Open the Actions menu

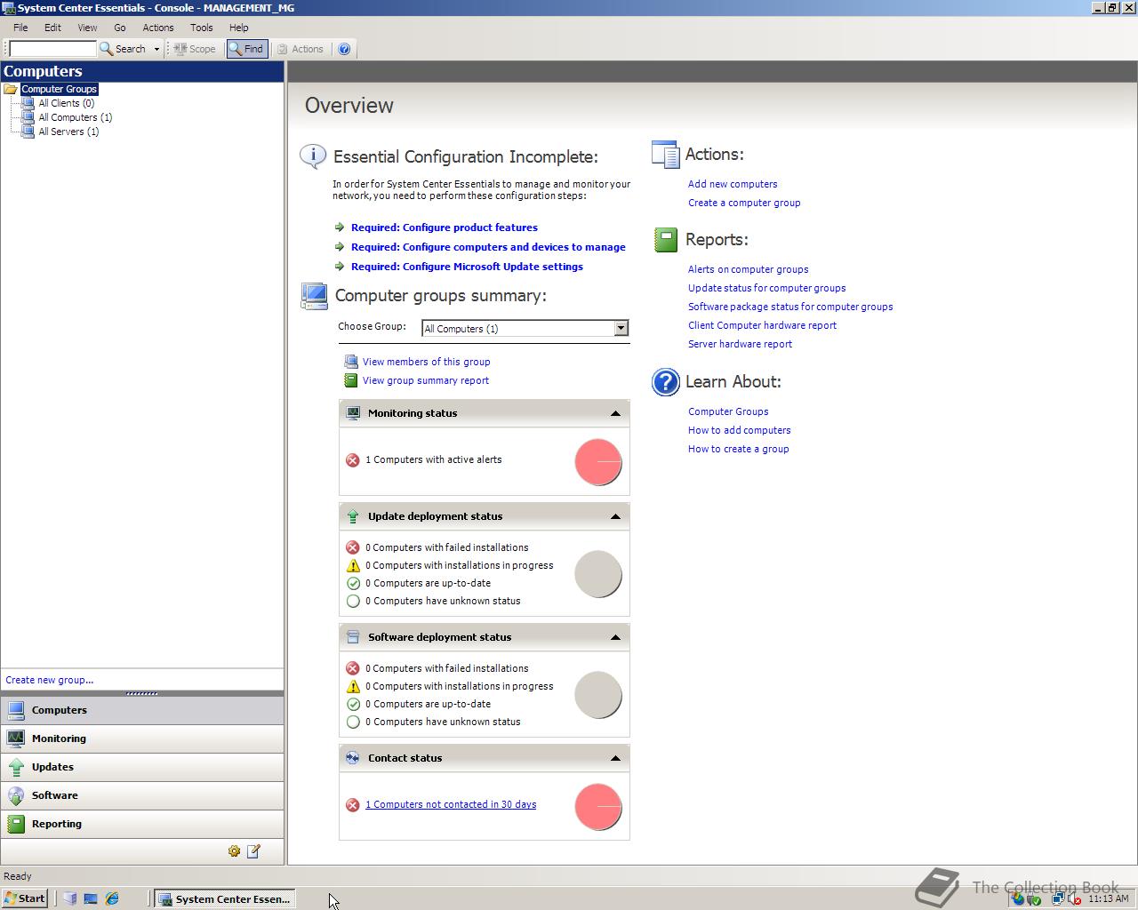point(158,28)
